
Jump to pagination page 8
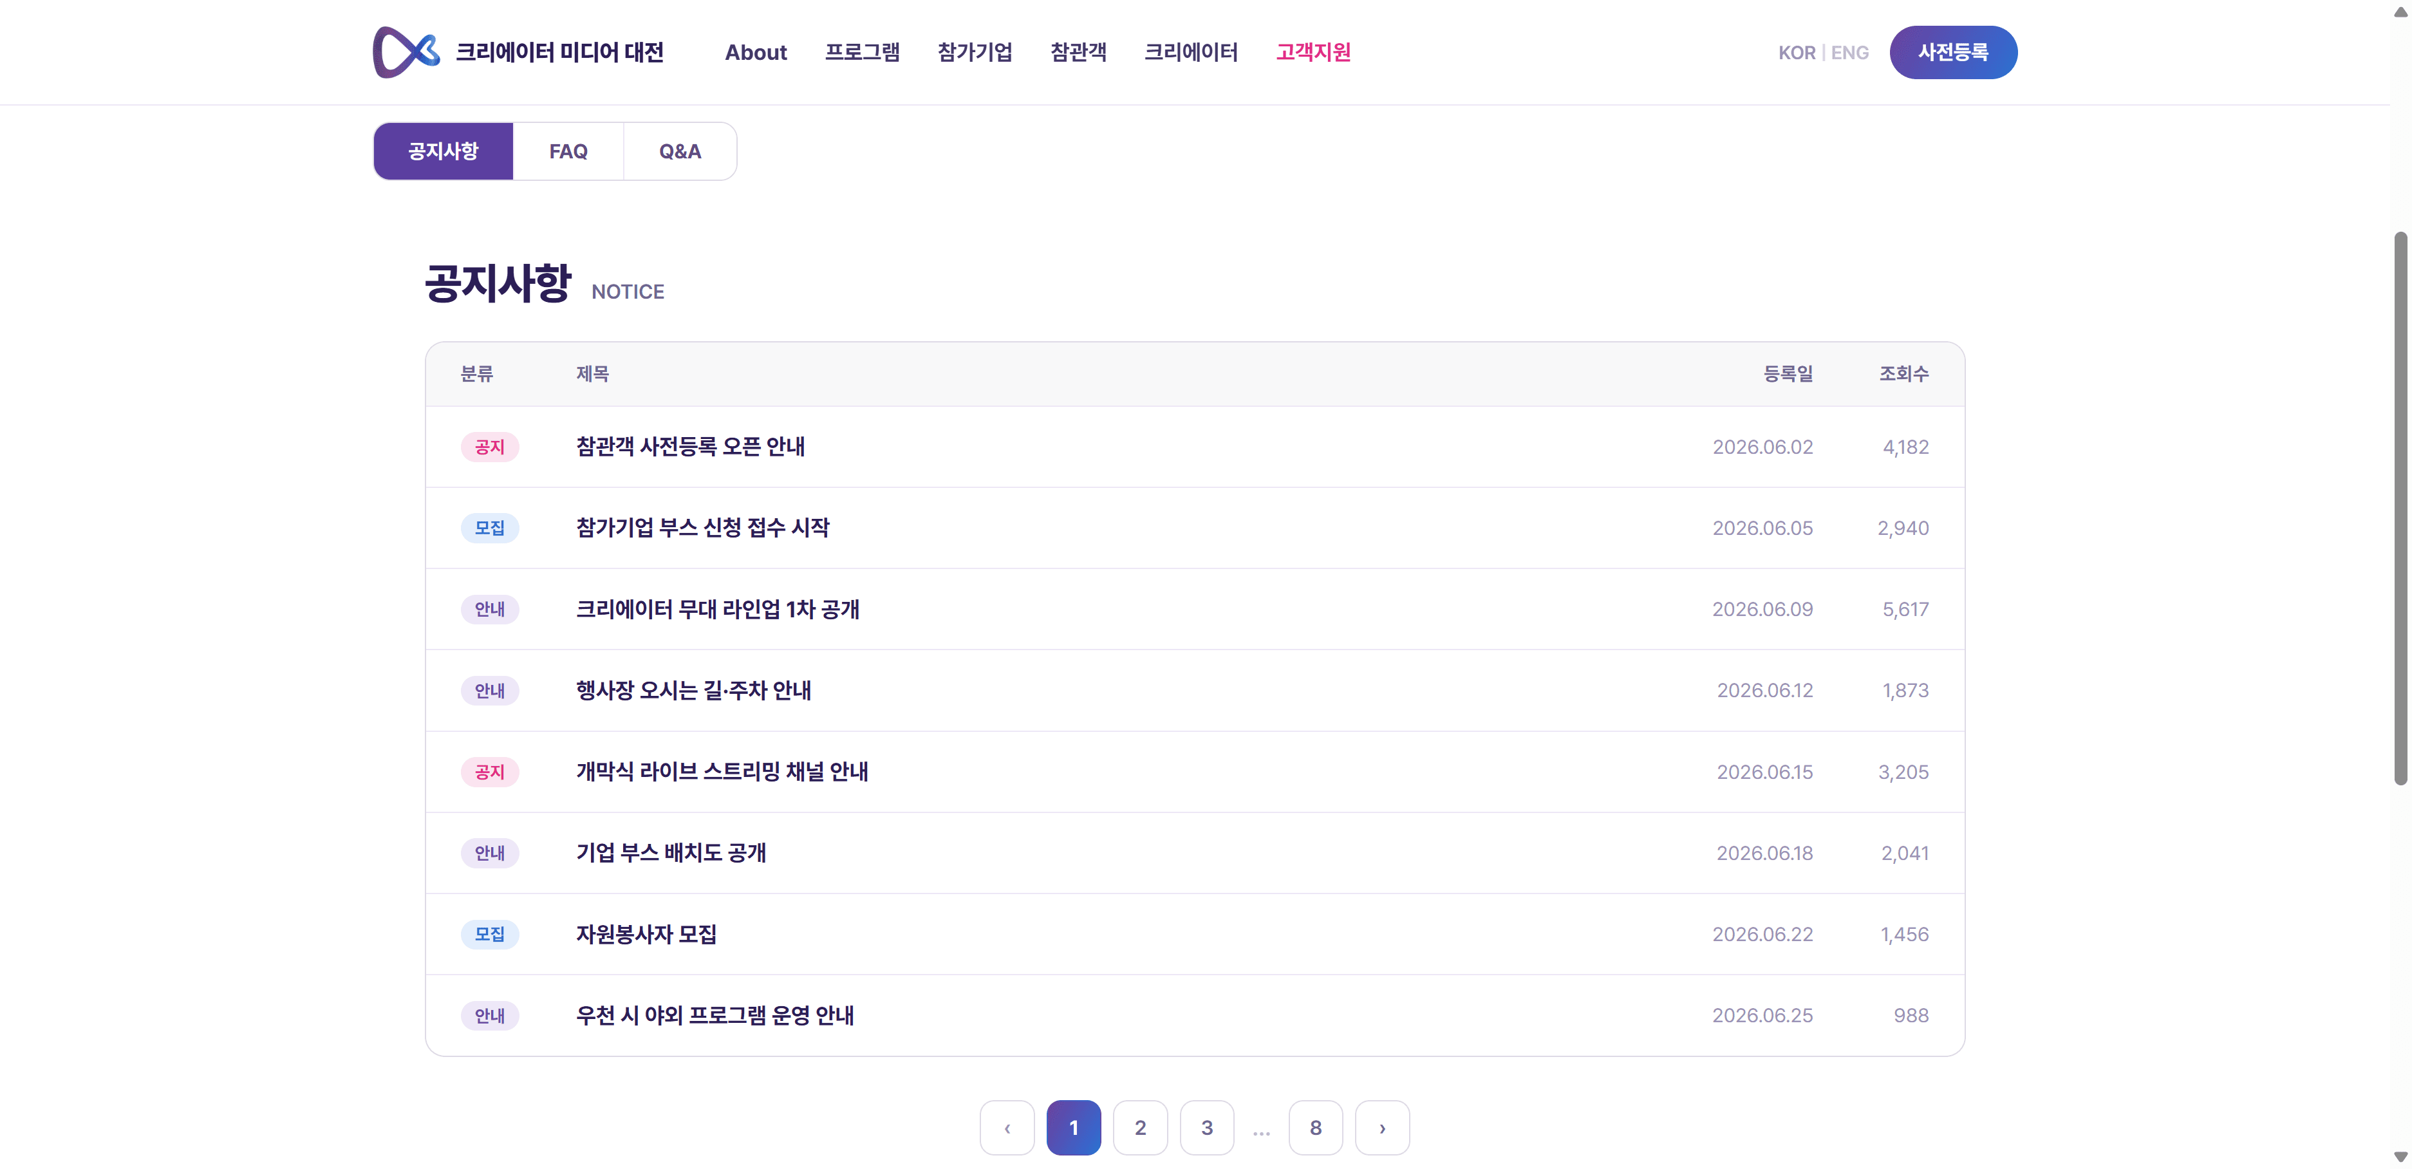(1316, 1128)
